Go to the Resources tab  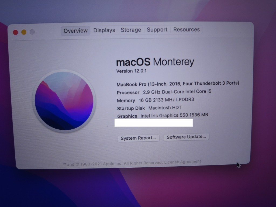(187, 29)
